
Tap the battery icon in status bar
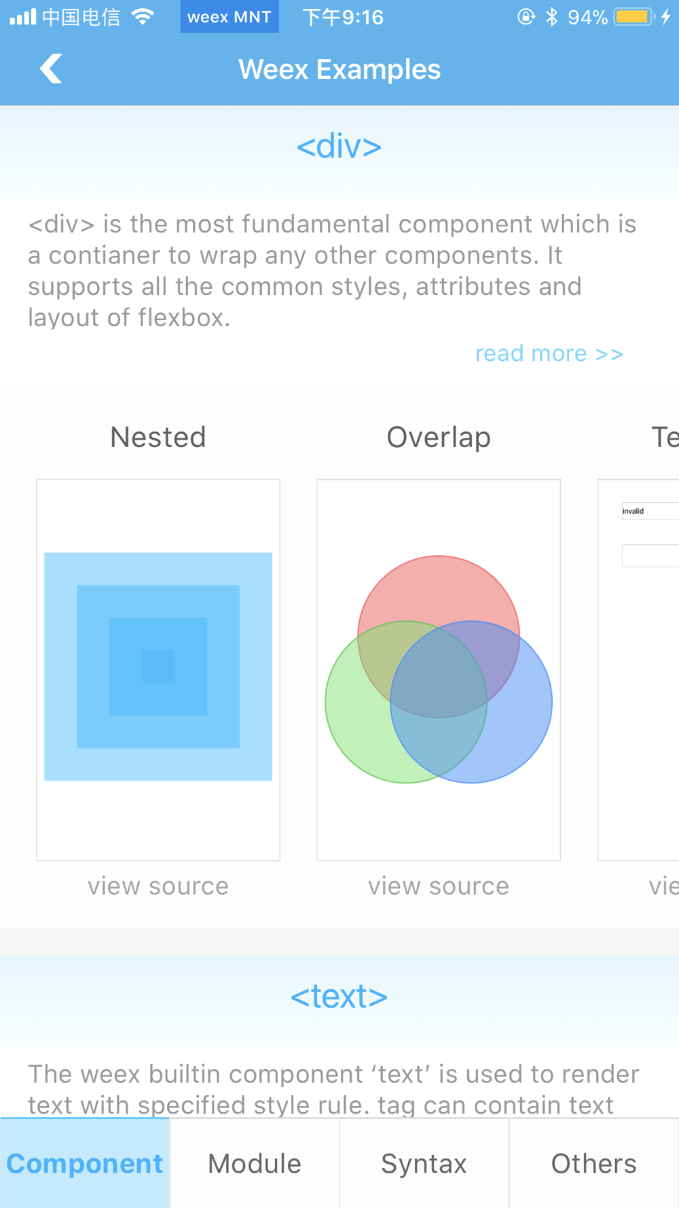pos(634,17)
